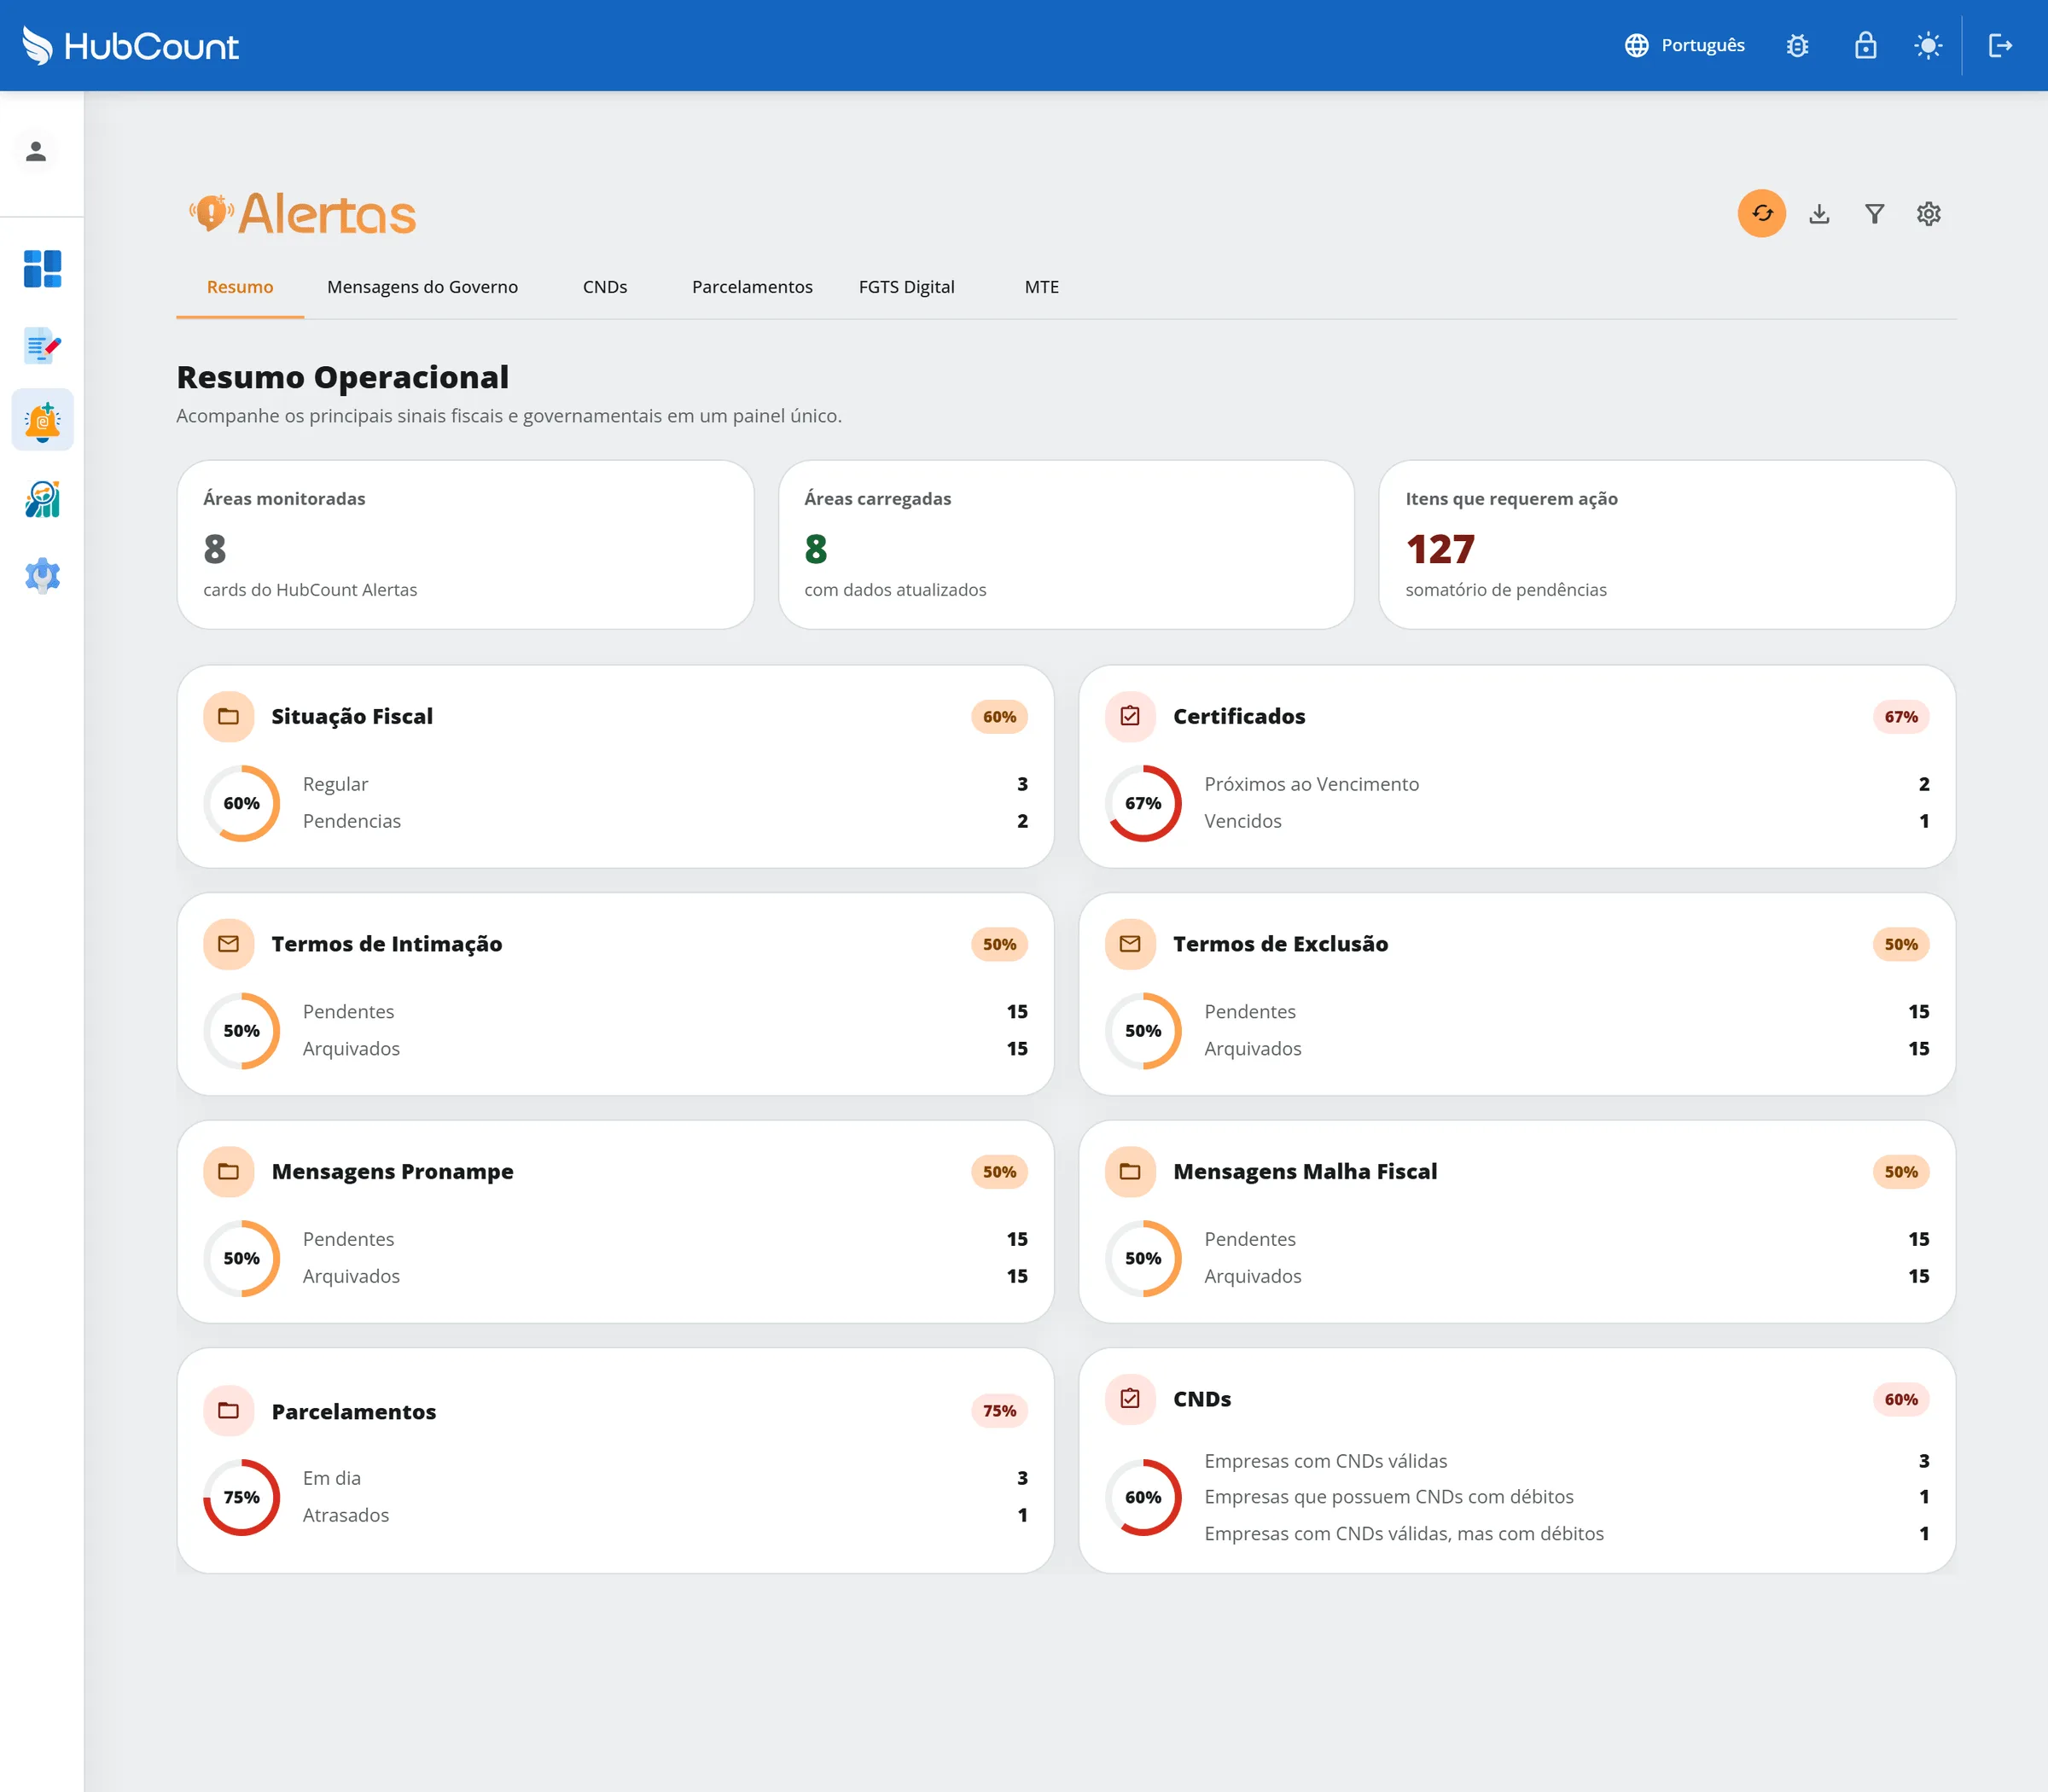Click the padlock icon in header
Screen dimensions: 2048x1792
[1865, 45]
